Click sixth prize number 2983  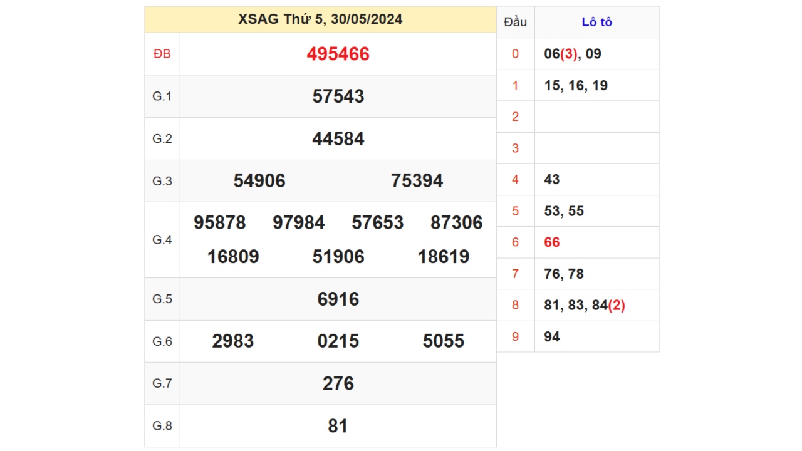(x=233, y=341)
